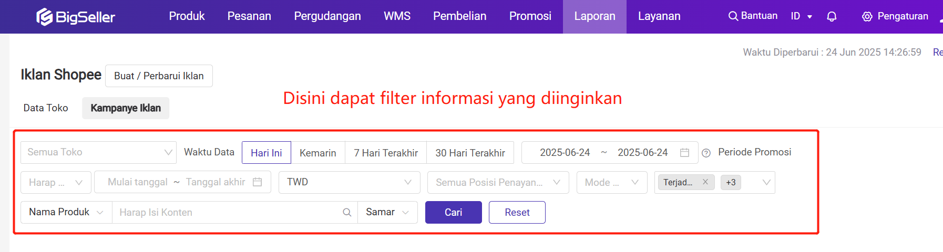Open the notification bell
This screenshot has height=252, width=943.
[x=832, y=16]
